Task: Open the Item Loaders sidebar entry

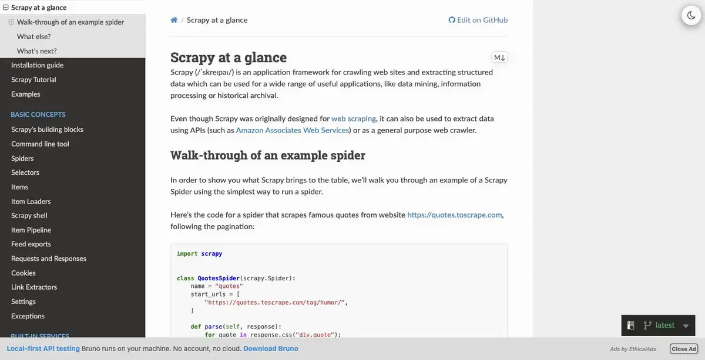Action: pyautogui.click(x=31, y=201)
